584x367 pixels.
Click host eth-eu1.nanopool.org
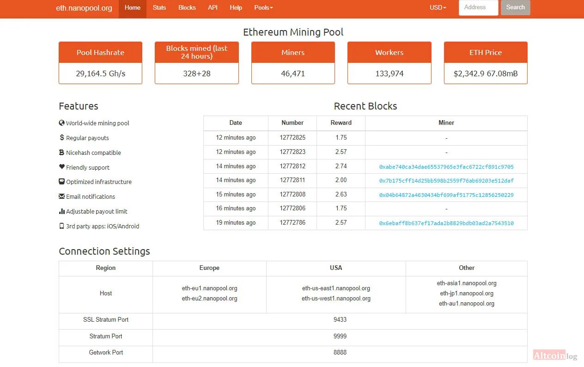point(209,288)
